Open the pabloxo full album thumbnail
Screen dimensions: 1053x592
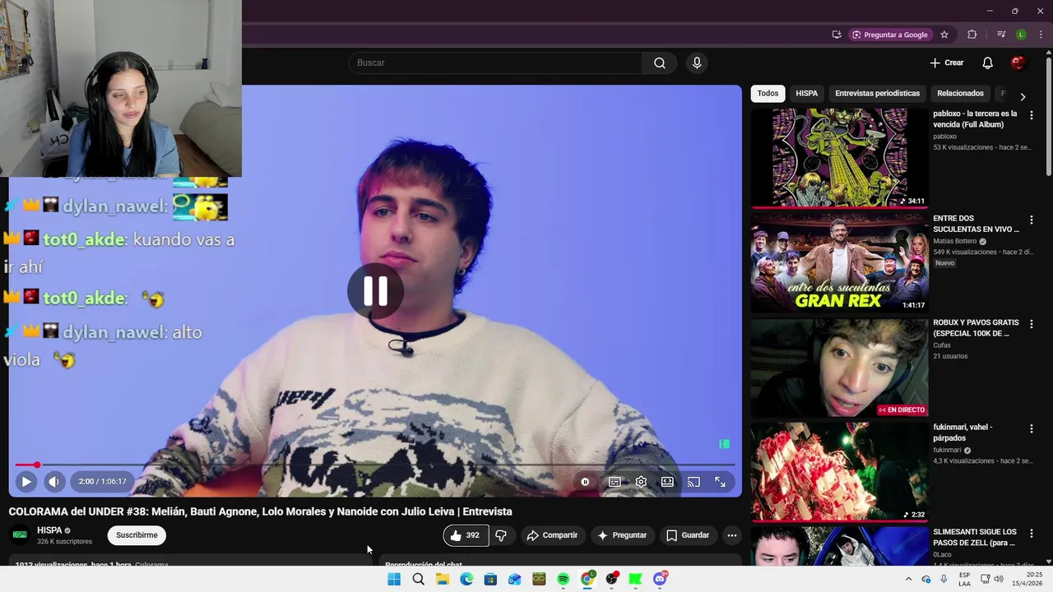click(x=839, y=158)
